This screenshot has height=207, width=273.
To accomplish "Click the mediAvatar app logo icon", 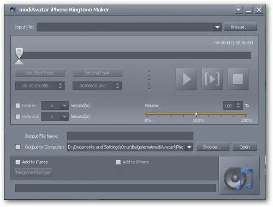I will 13,10.
